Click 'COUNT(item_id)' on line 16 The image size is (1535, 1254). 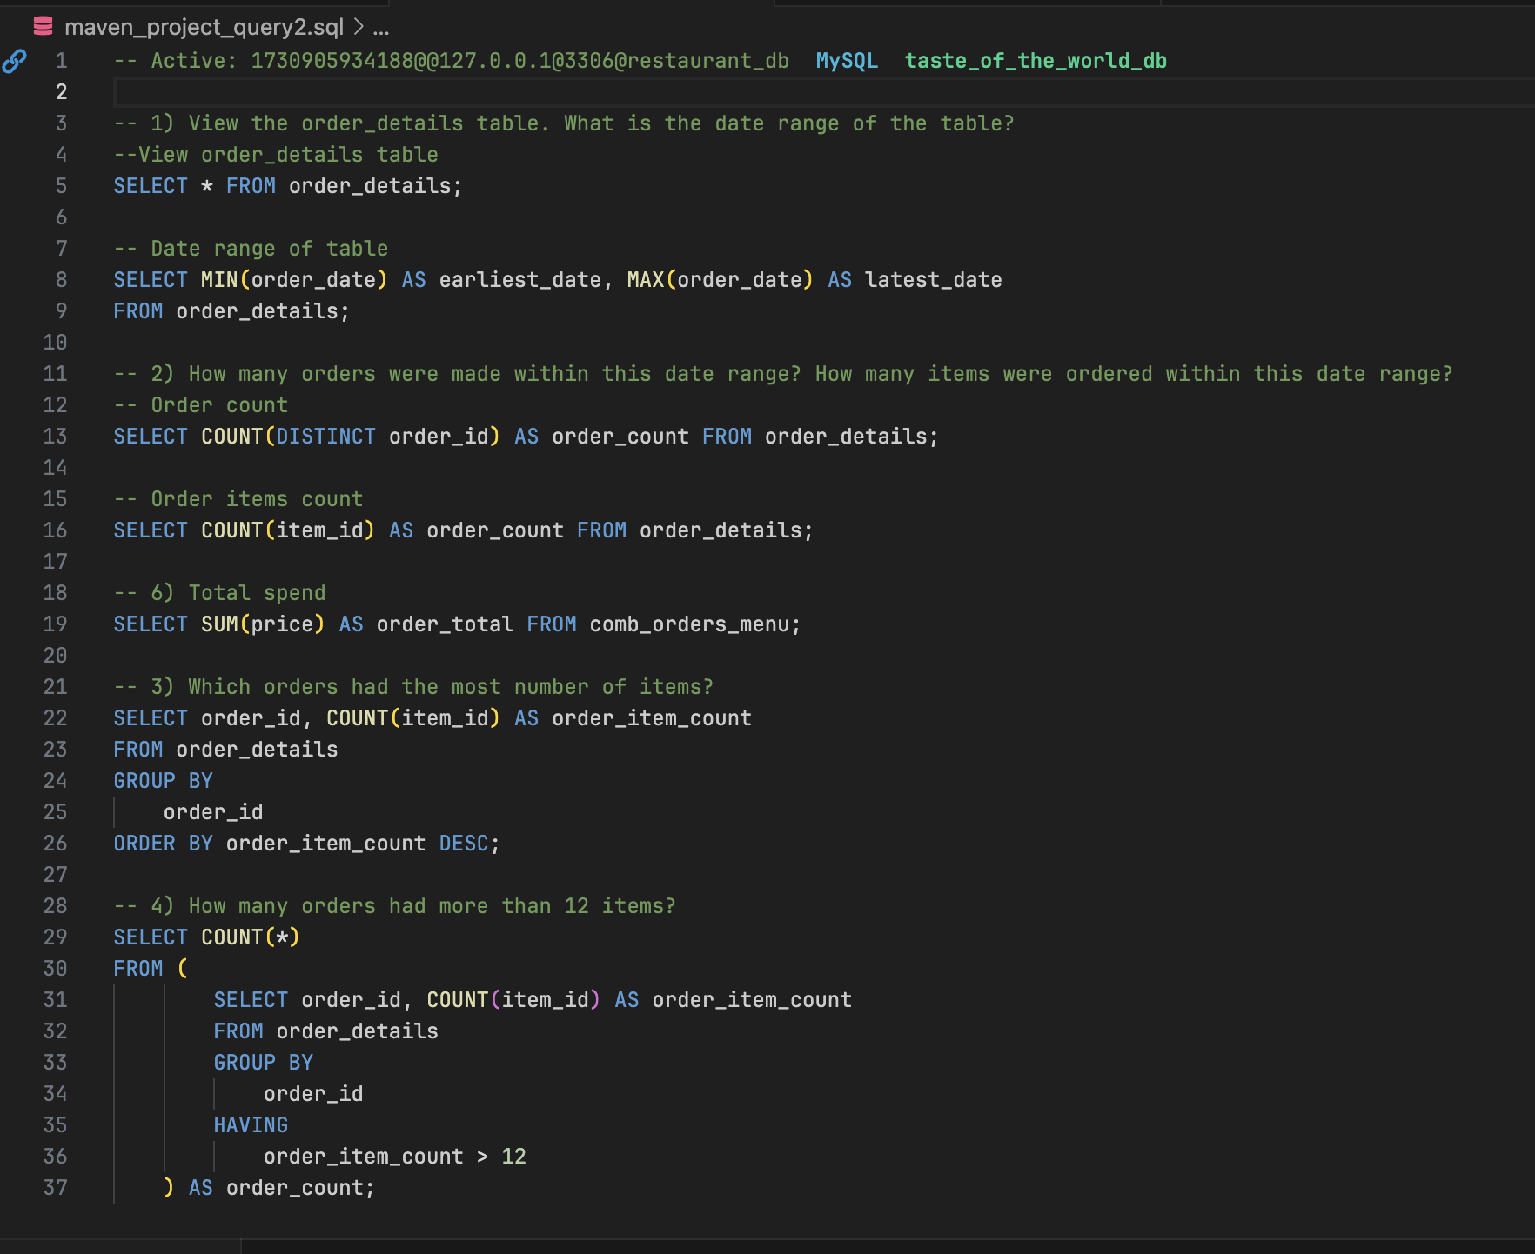[288, 530]
